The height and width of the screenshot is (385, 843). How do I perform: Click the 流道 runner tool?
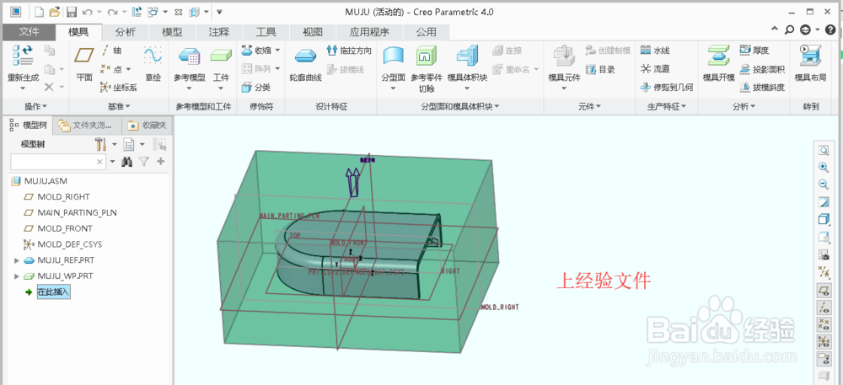655,69
